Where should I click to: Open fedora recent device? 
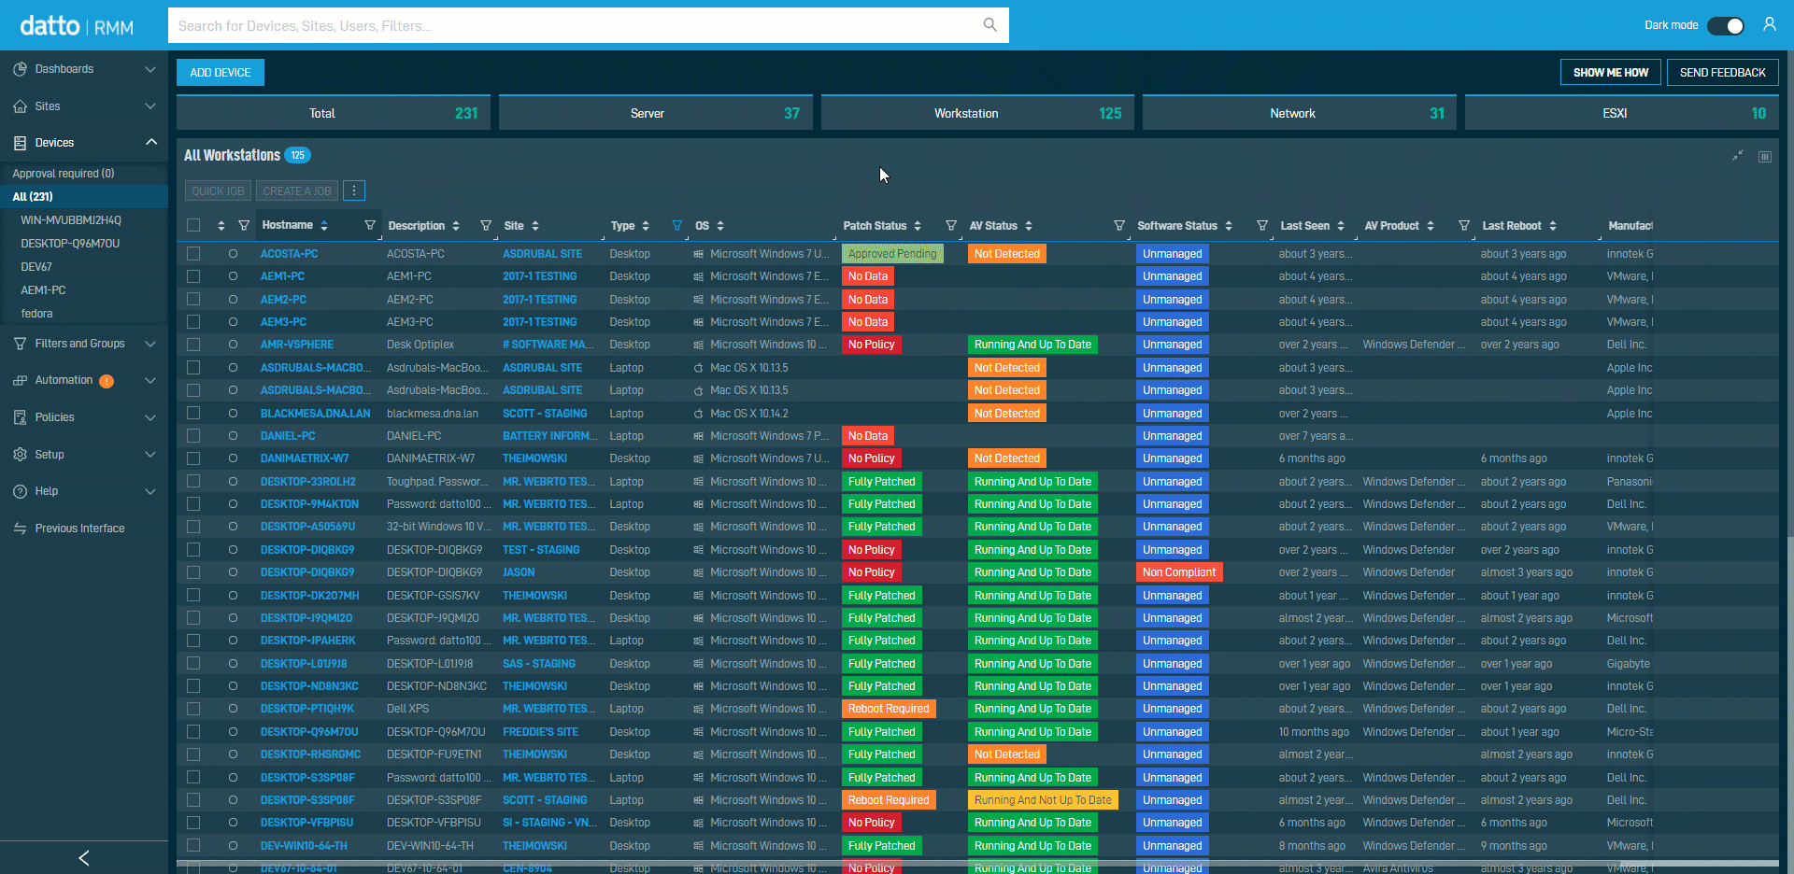[36, 314]
